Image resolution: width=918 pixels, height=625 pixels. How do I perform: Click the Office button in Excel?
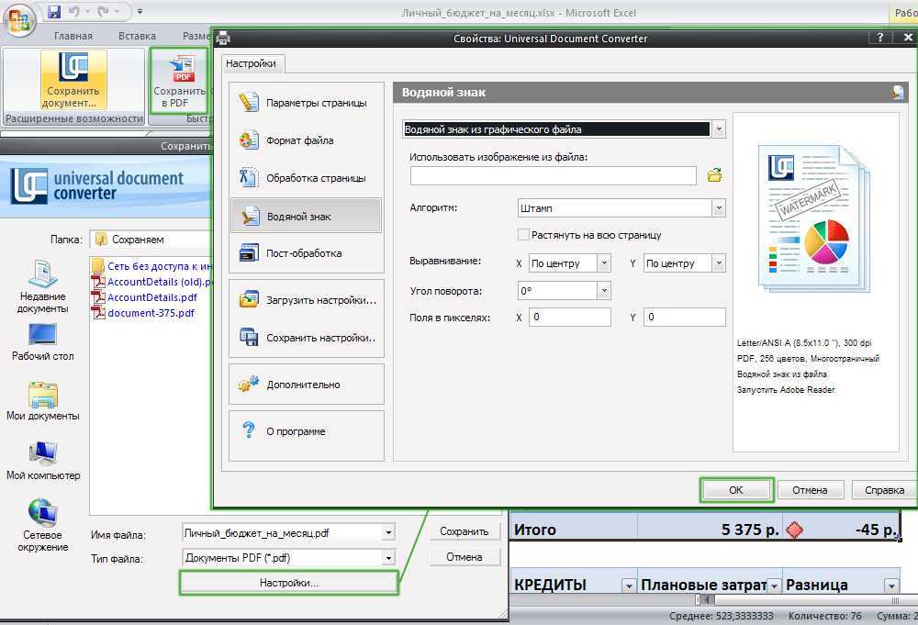pos(20,20)
